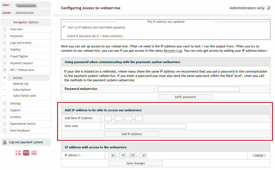Screen dimensions: 275x170
Task: Expand the Settings plus icon
Action: 5,103
